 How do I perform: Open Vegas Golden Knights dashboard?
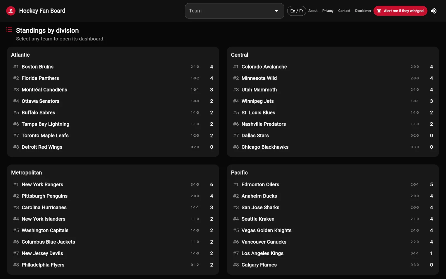333,230
